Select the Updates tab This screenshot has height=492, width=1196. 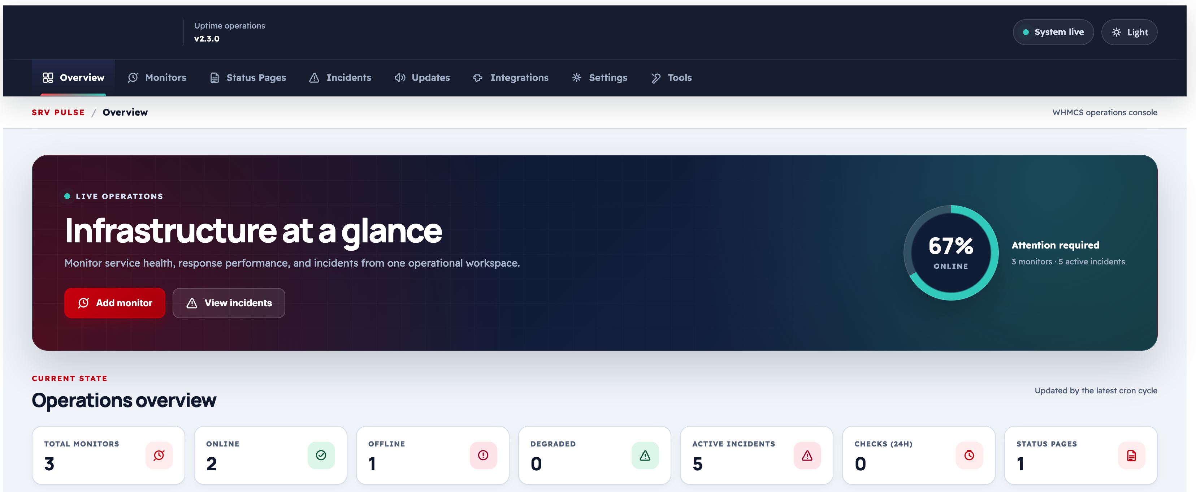point(422,78)
